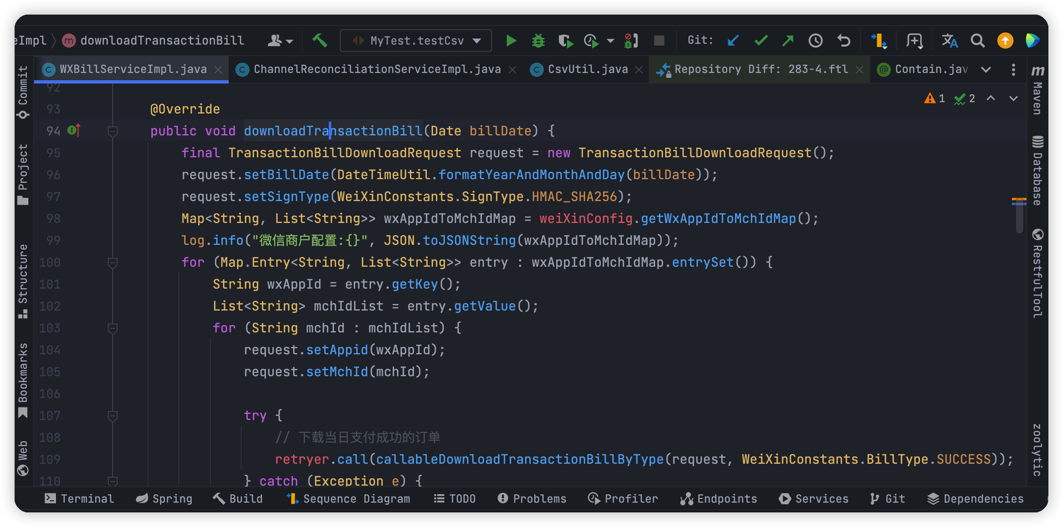
Task: Expand the profiler run options arrow
Action: (x=610, y=41)
